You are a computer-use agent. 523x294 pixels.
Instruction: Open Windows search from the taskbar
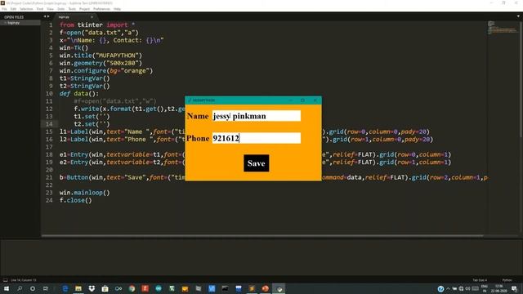pos(20,288)
